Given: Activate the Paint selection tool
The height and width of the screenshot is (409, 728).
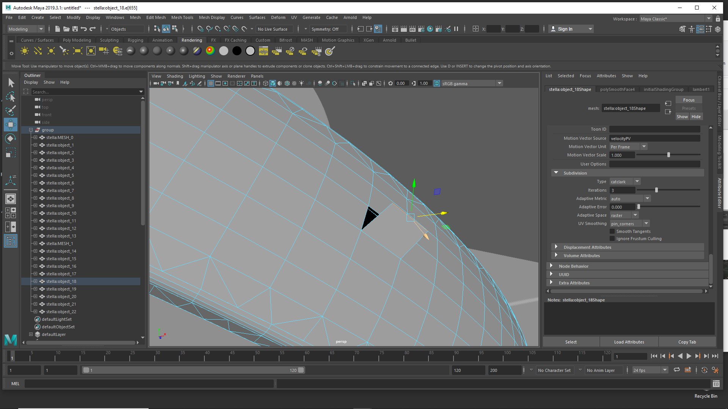Looking at the screenshot, I should tap(11, 111).
